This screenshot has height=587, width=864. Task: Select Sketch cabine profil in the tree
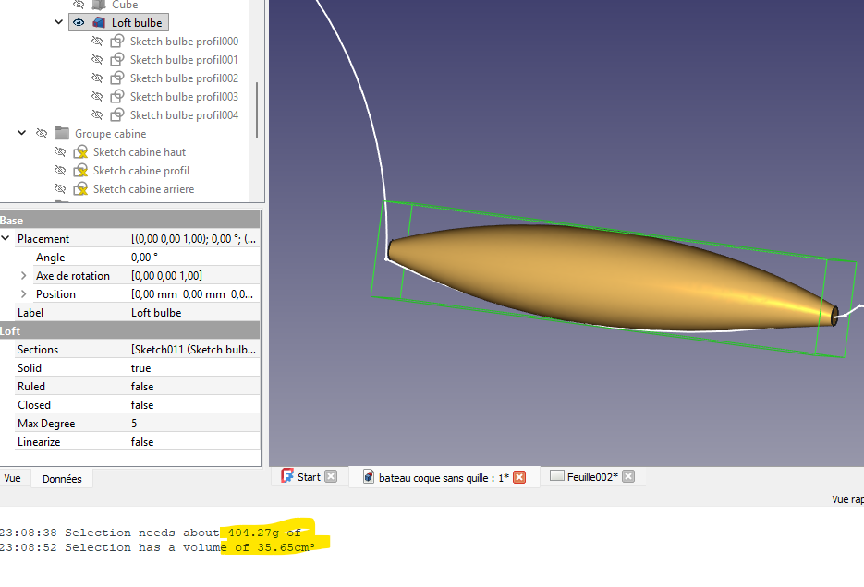140,171
